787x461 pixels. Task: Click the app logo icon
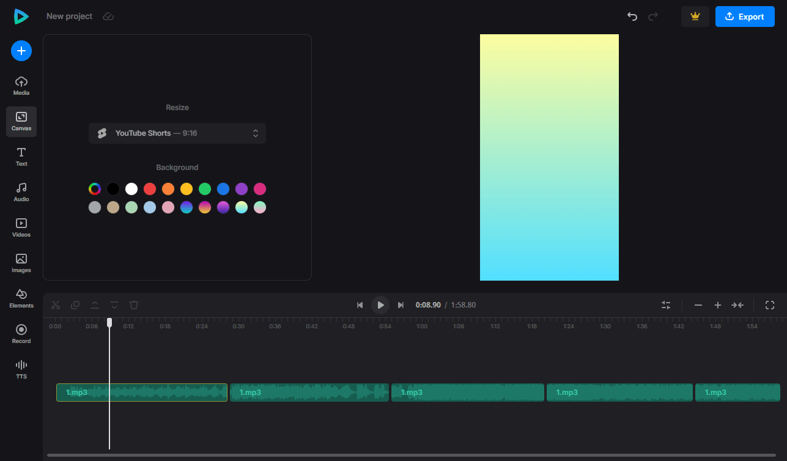pyautogui.click(x=21, y=17)
